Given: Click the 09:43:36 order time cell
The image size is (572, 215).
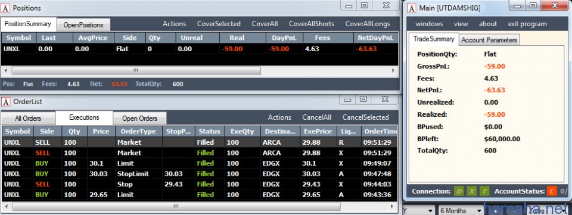Looking at the screenshot, I should tap(379, 195).
